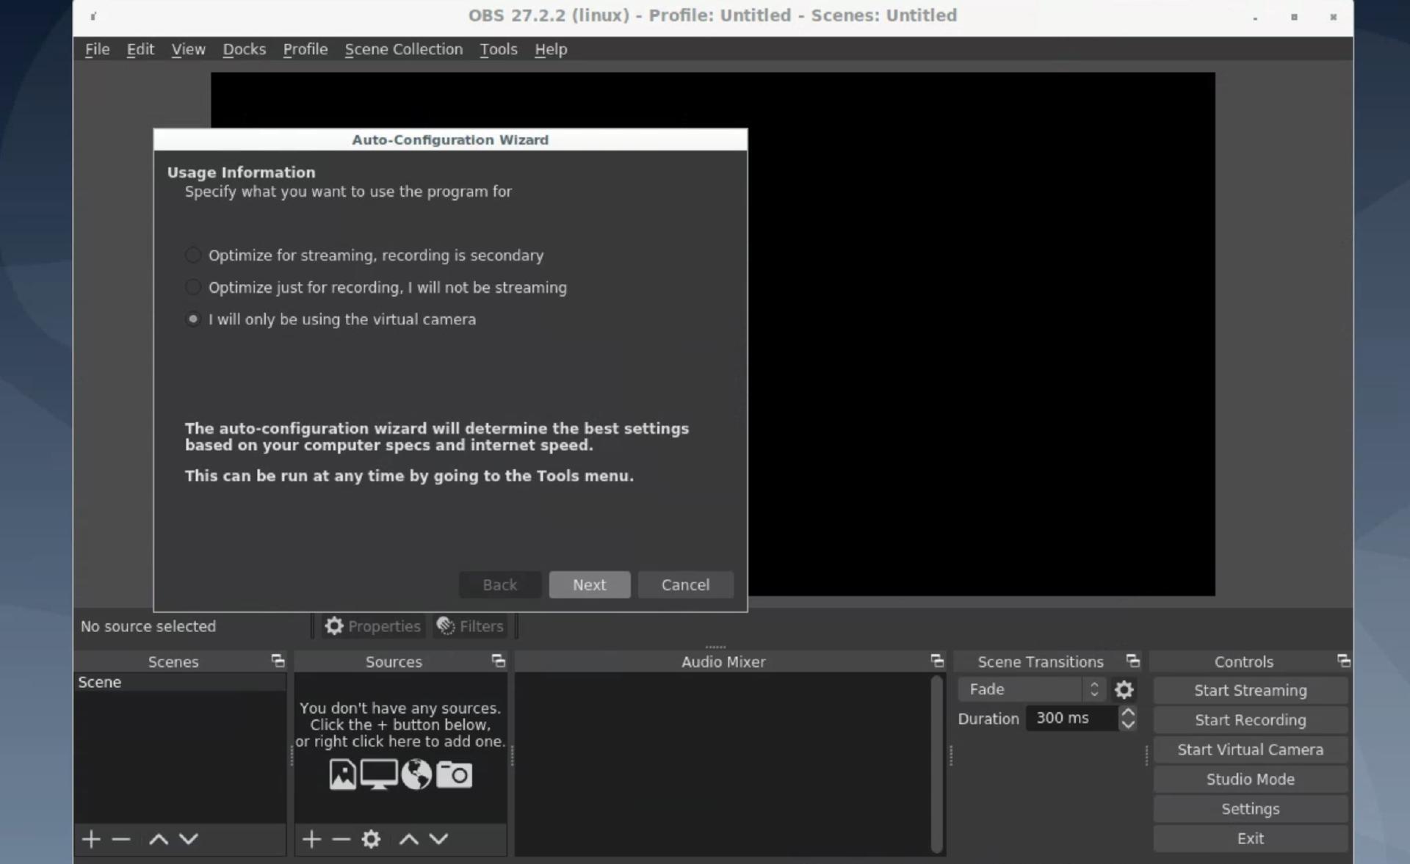The height and width of the screenshot is (864, 1410).
Task: Increase transition duration with up arrow
Action: pos(1128,712)
